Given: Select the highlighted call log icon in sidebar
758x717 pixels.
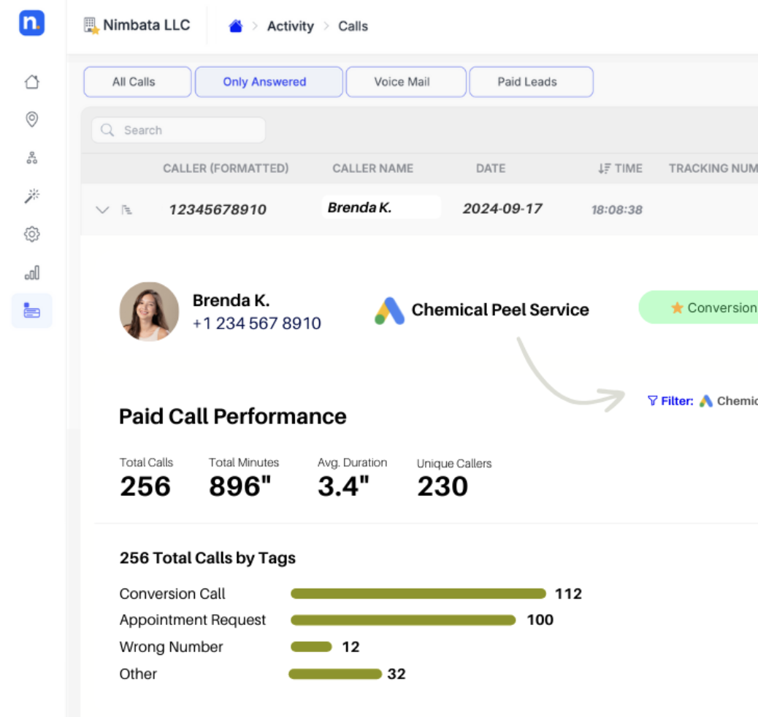Looking at the screenshot, I should tap(31, 310).
